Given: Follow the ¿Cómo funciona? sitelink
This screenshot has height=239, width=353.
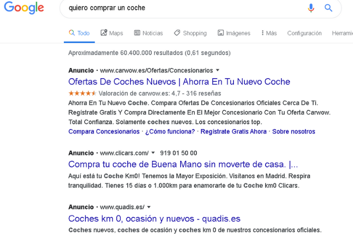Looking at the screenshot, I should 170,131.
